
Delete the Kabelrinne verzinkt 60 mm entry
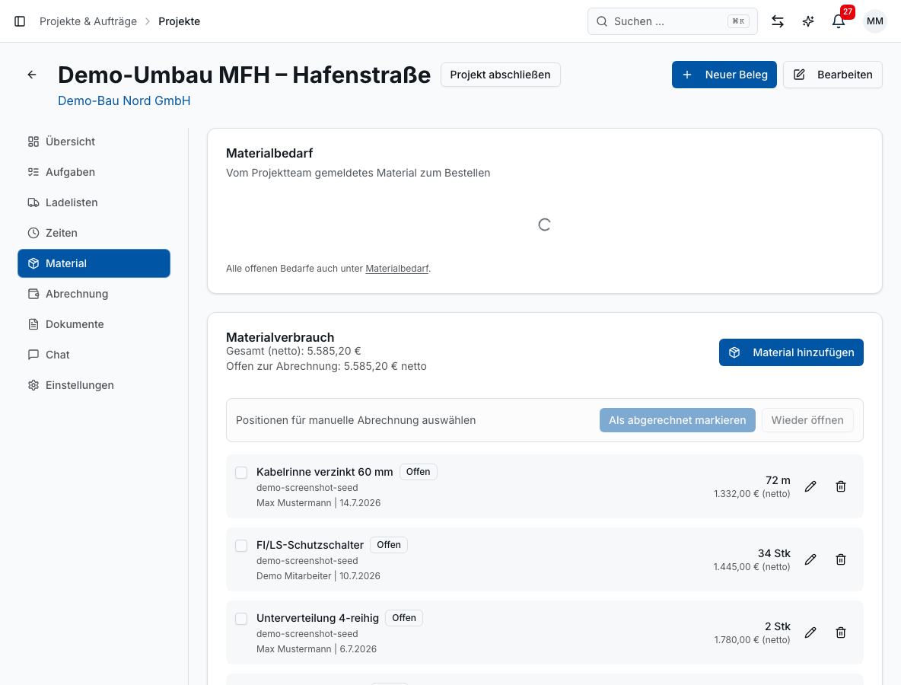point(841,487)
